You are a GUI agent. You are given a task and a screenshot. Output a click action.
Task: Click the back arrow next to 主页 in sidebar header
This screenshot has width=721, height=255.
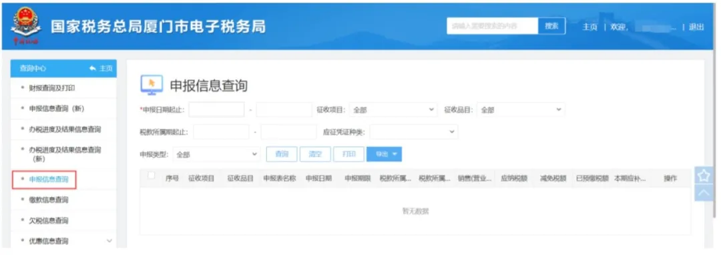pos(93,69)
